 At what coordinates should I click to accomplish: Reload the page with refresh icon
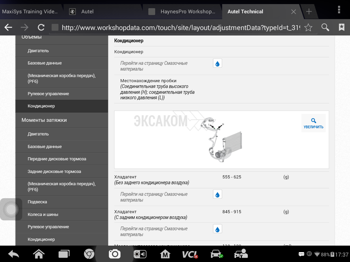click(41, 28)
